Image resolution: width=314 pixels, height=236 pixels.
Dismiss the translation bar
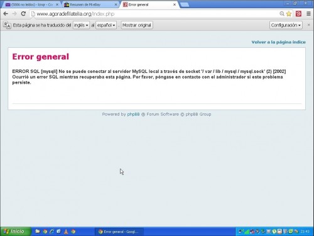pos(308,25)
